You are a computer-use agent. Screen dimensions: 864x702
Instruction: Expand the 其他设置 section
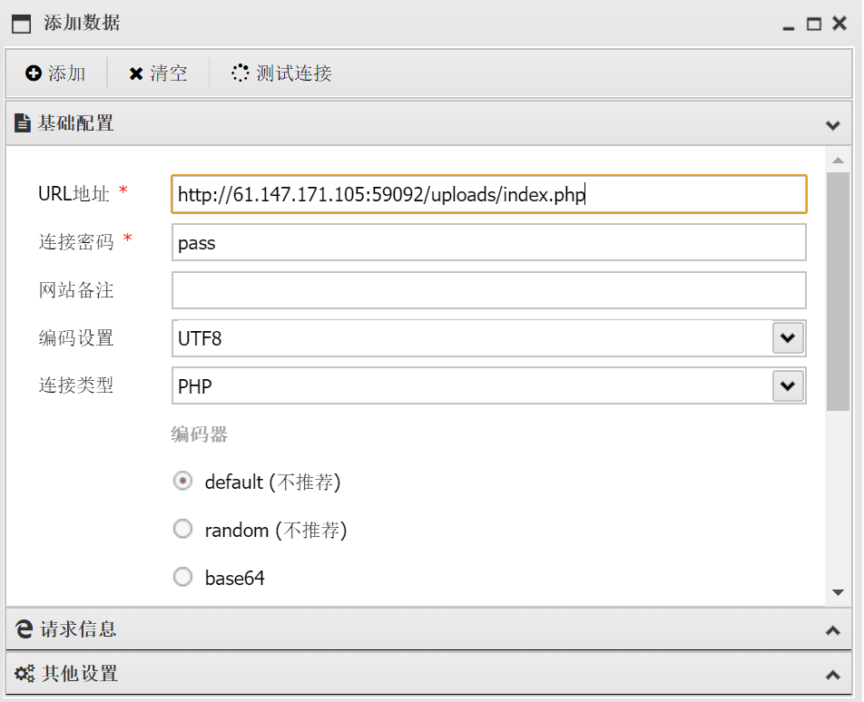click(x=832, y=675)
